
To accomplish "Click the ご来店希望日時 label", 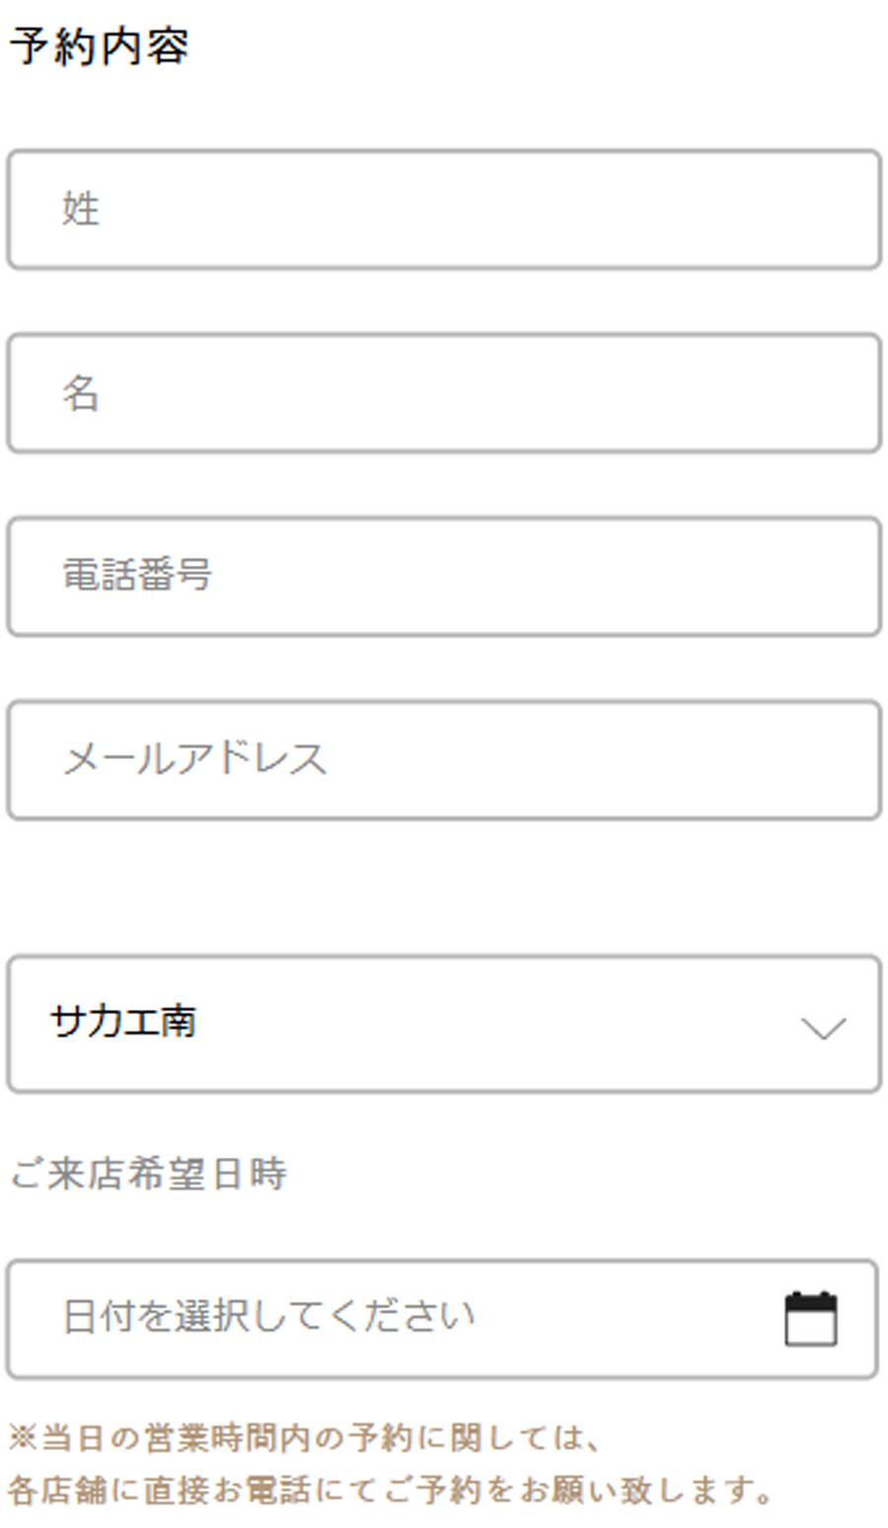I will tap(148, 1175).
